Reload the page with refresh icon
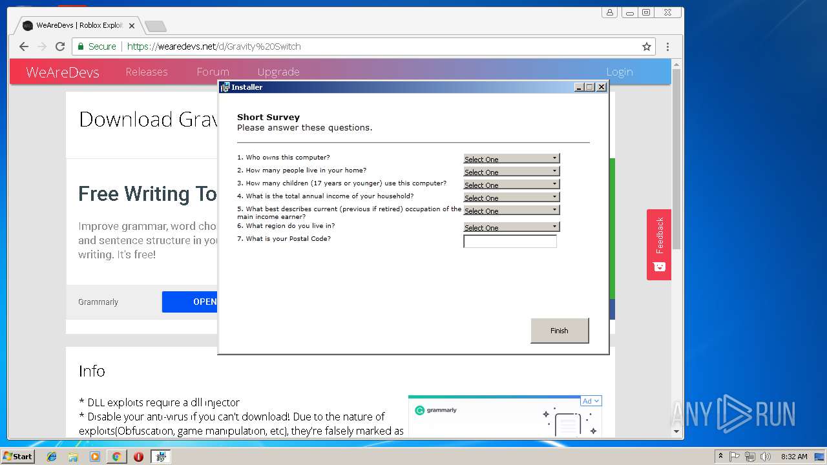The width and height of the screenshot is (827, 465). [x=60, y=46]
